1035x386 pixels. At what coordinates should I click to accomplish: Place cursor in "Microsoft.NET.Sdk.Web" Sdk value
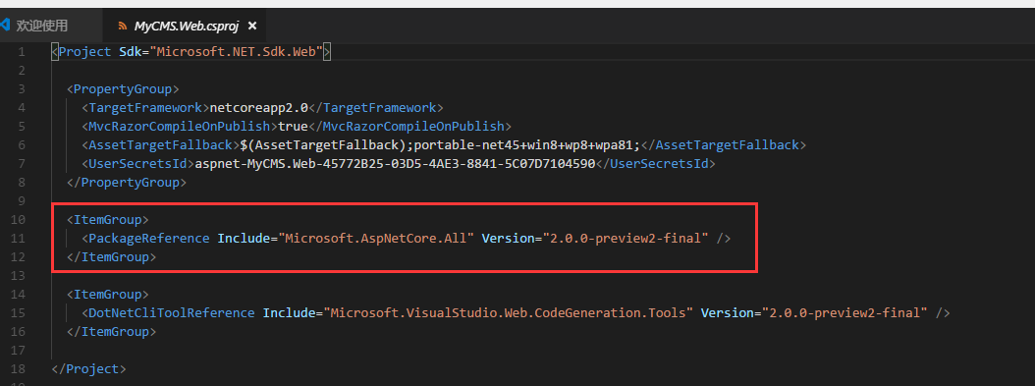238,51
